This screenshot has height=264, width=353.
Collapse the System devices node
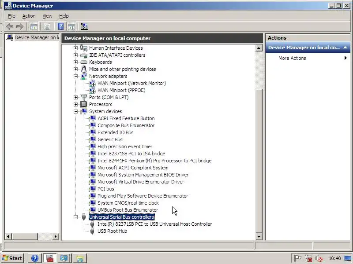75,112
